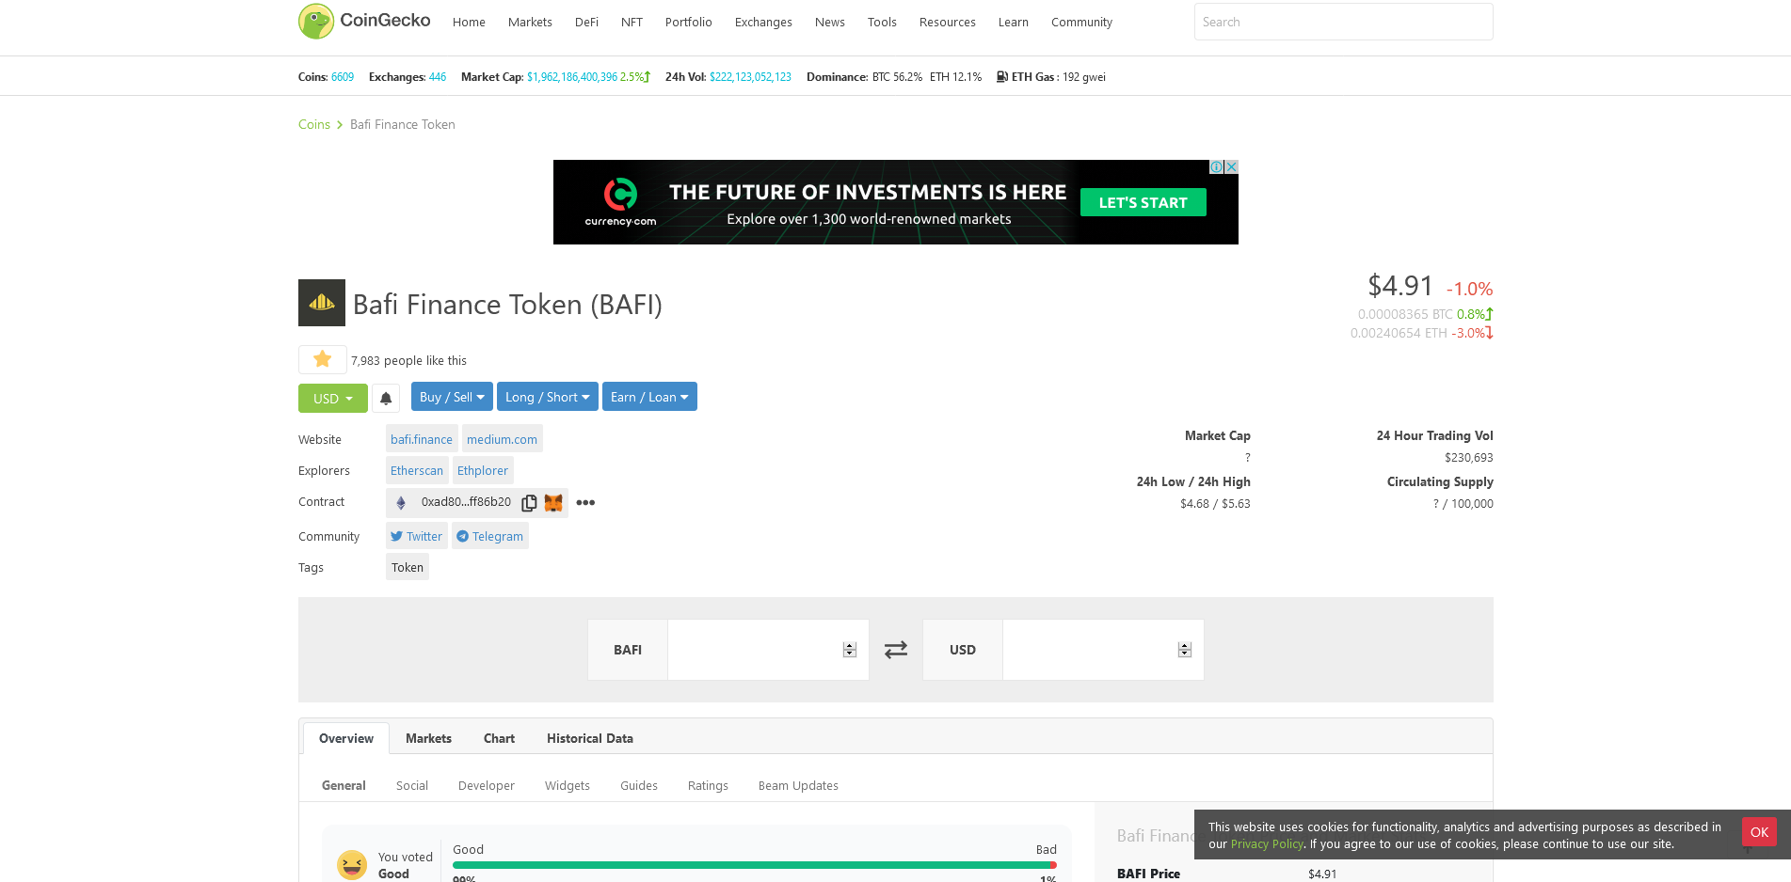Open the Markets nav menu
The height and width of the screenshot is (882, 1791).
click(x=530, y=22)
